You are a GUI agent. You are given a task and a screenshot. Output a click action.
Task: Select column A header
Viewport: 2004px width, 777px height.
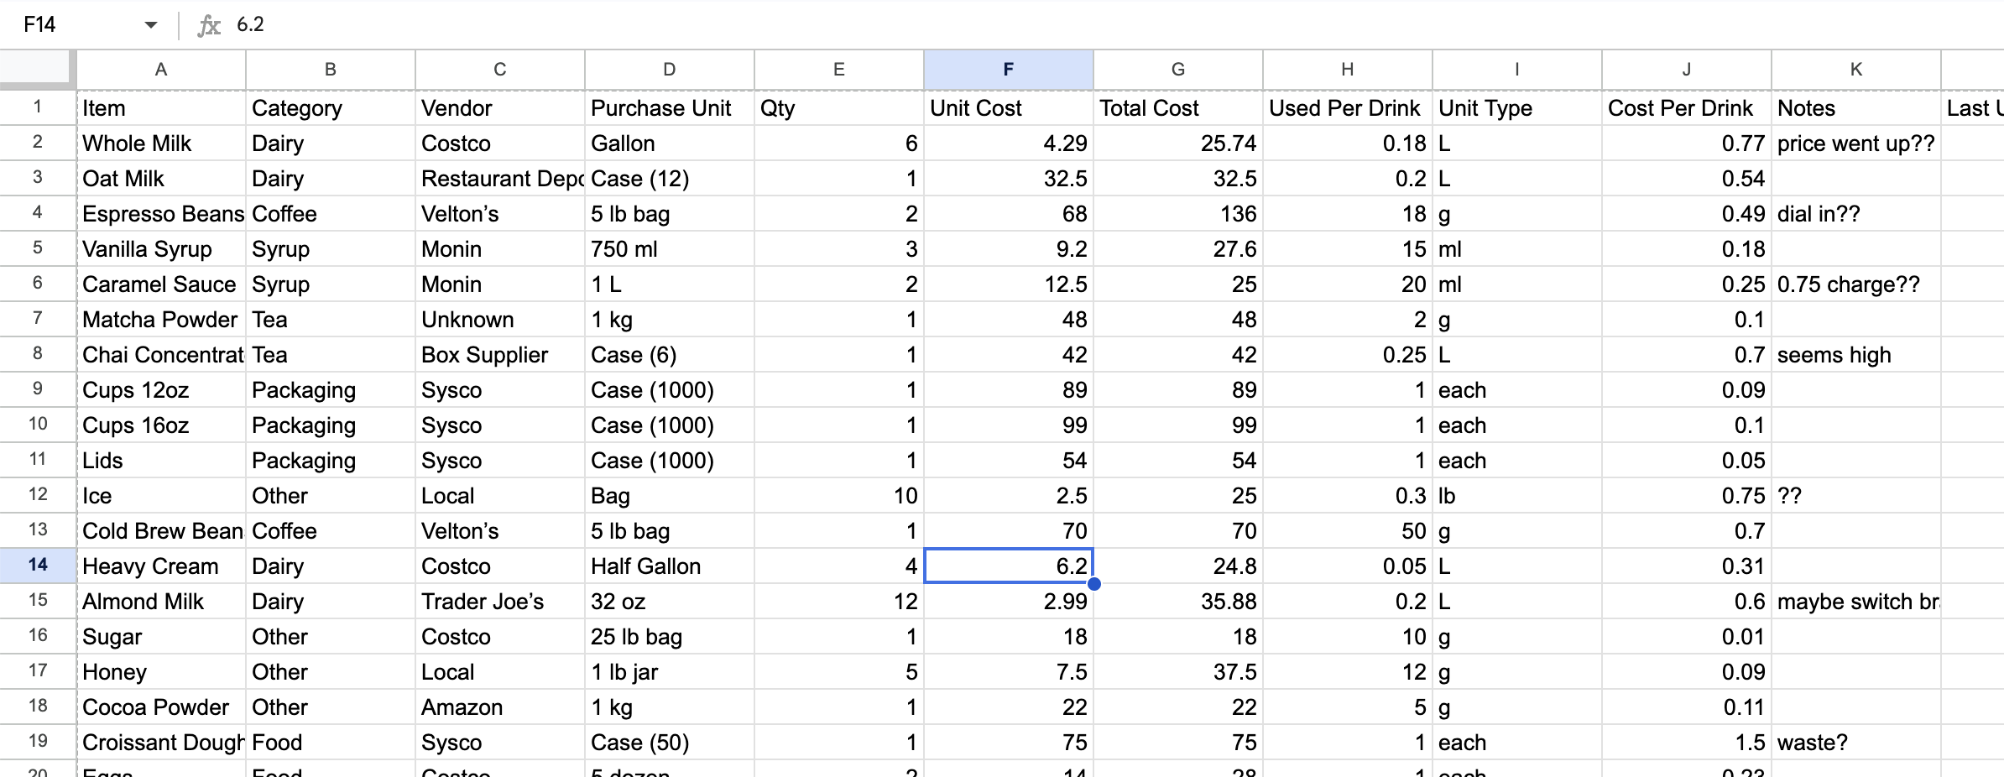pyautogui.click(x=161, y=70)
